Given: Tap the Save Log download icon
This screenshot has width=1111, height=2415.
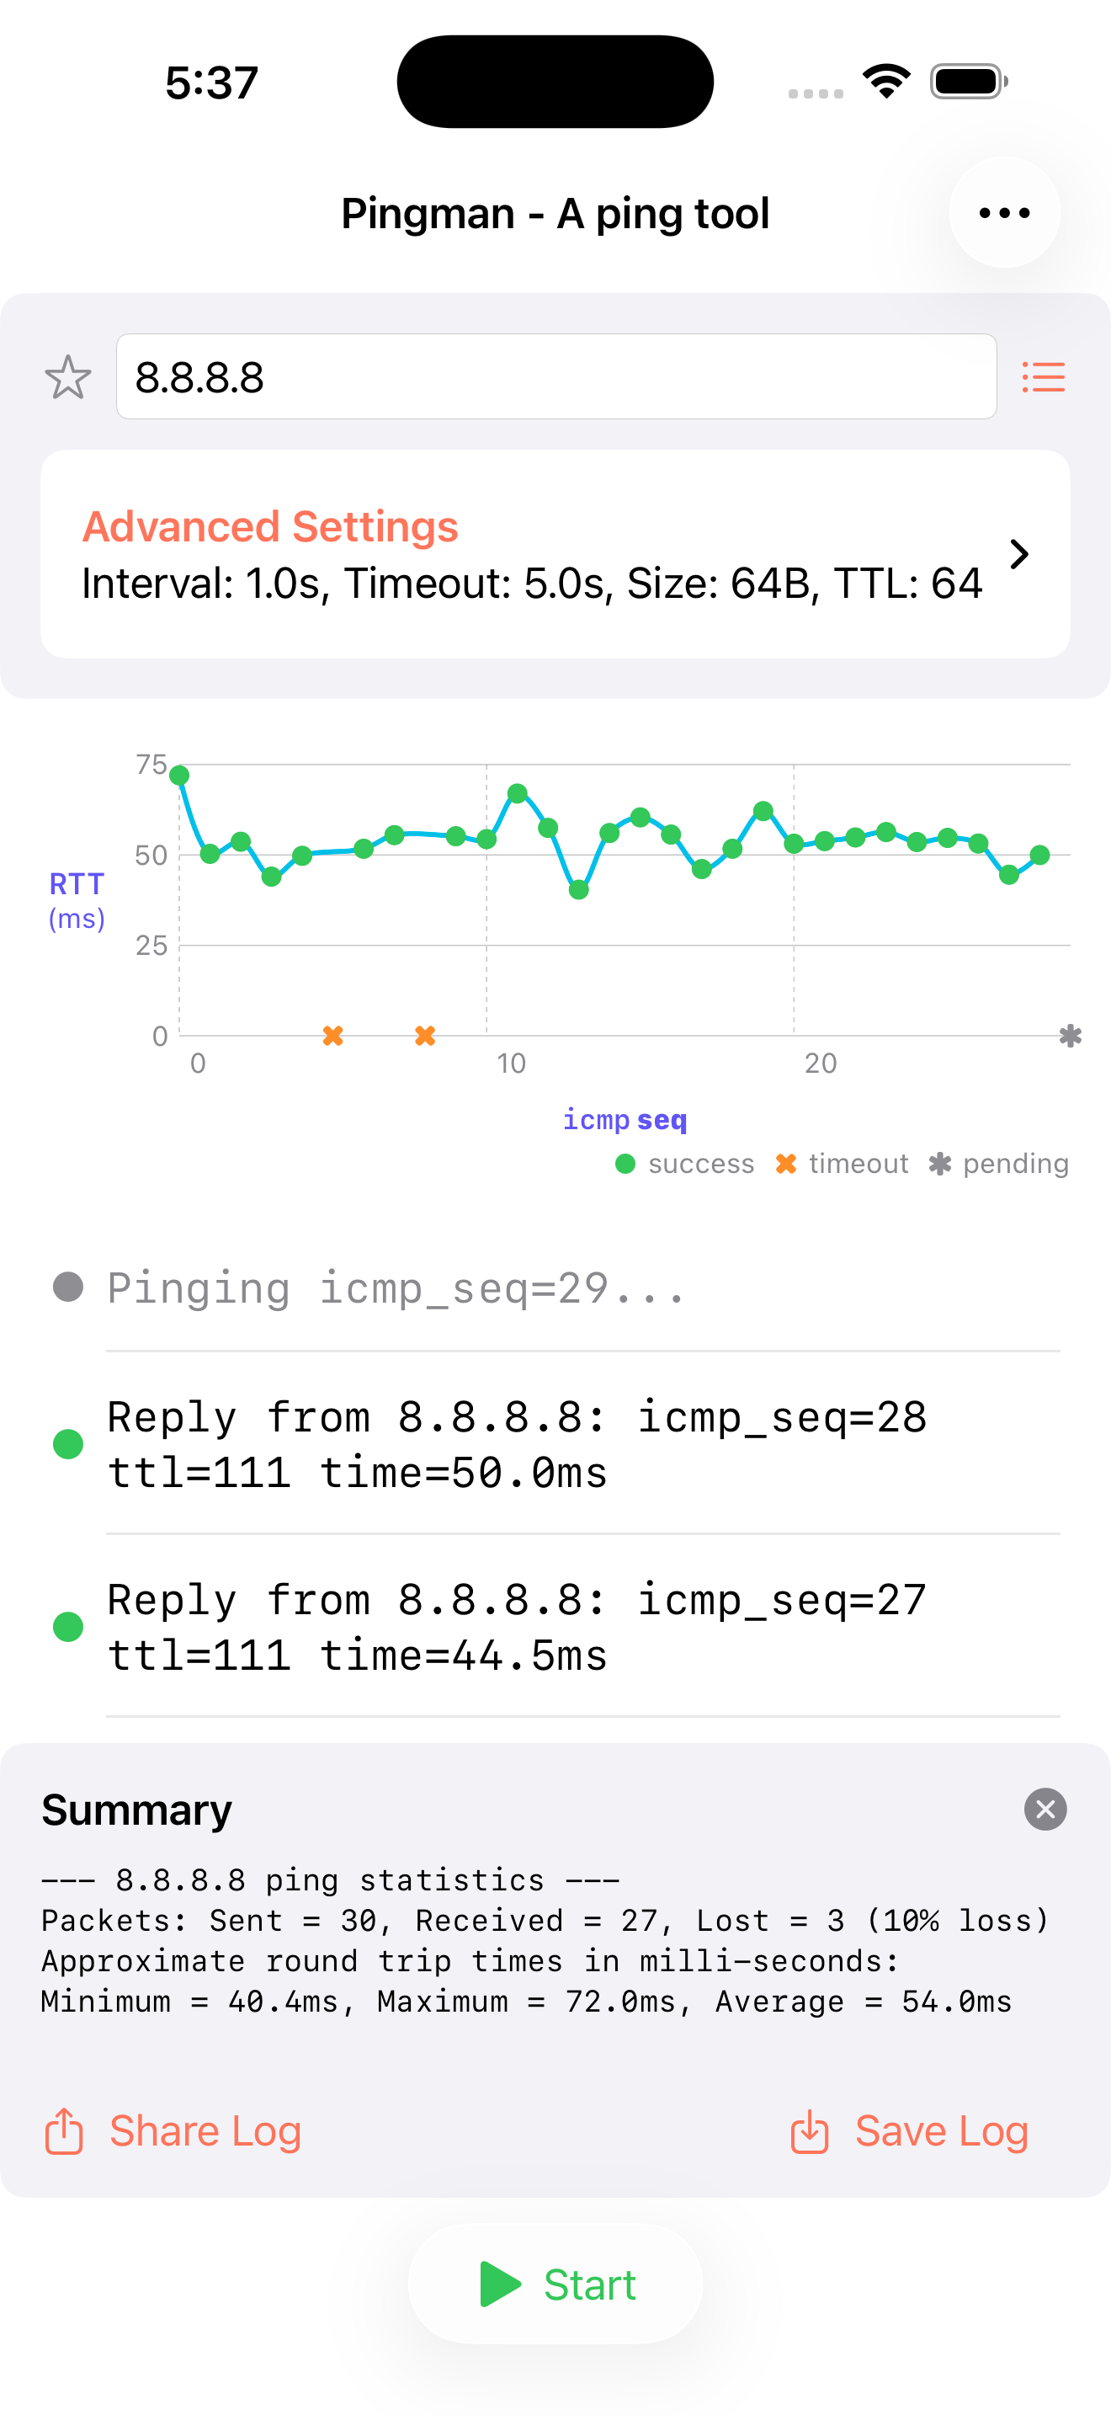Looking at the screenshot, I should click(810, 2131).
